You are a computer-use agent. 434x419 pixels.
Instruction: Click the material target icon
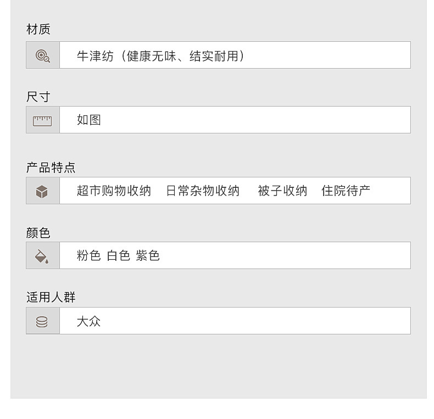(42, 55)
